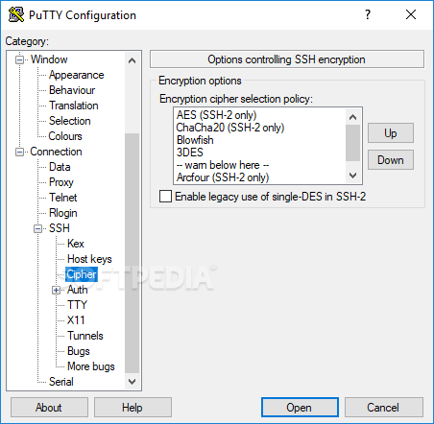Select 'AES (SSH-2 only)' cipher
Viewport: 434px width, 424px height.
tap(216, 115)
